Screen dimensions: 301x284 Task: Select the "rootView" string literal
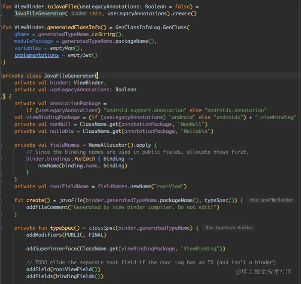[169, 186]
